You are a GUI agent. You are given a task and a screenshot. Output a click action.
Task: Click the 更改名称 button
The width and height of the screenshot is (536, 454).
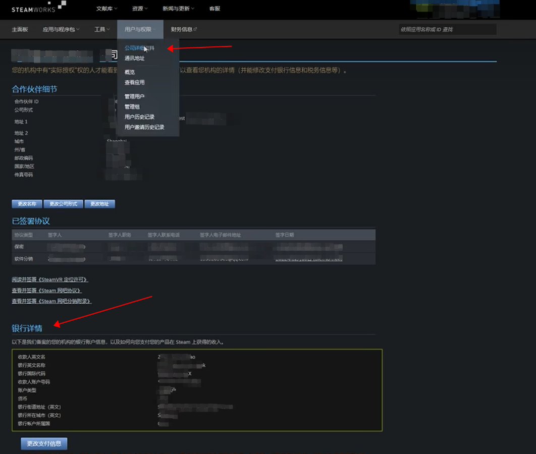click(27, 204)
